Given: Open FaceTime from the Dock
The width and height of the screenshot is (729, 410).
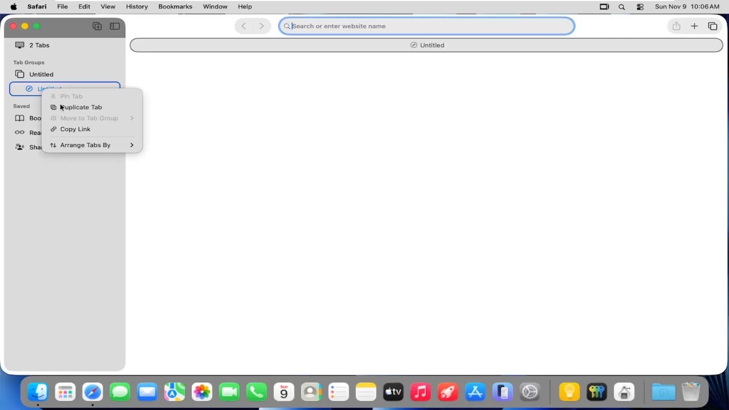Looking at the screenshot, I should pos(229,392).
